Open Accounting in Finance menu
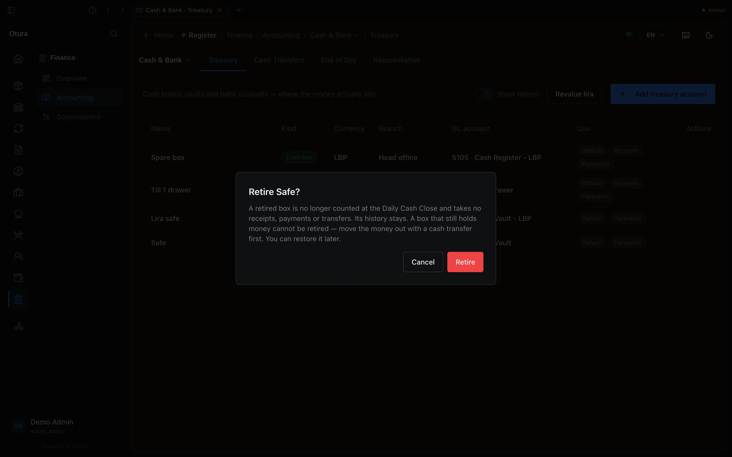 (x=79, y=98)
